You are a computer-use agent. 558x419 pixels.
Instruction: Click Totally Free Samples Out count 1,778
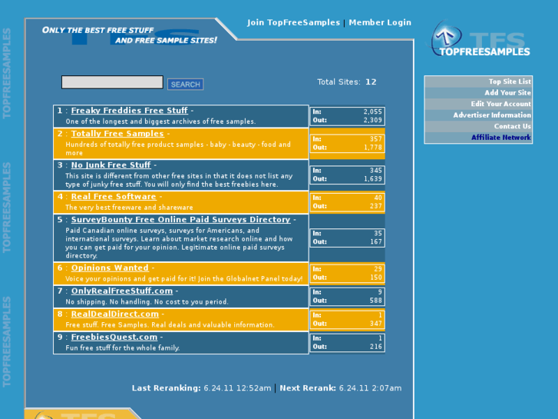coord(372,148)
